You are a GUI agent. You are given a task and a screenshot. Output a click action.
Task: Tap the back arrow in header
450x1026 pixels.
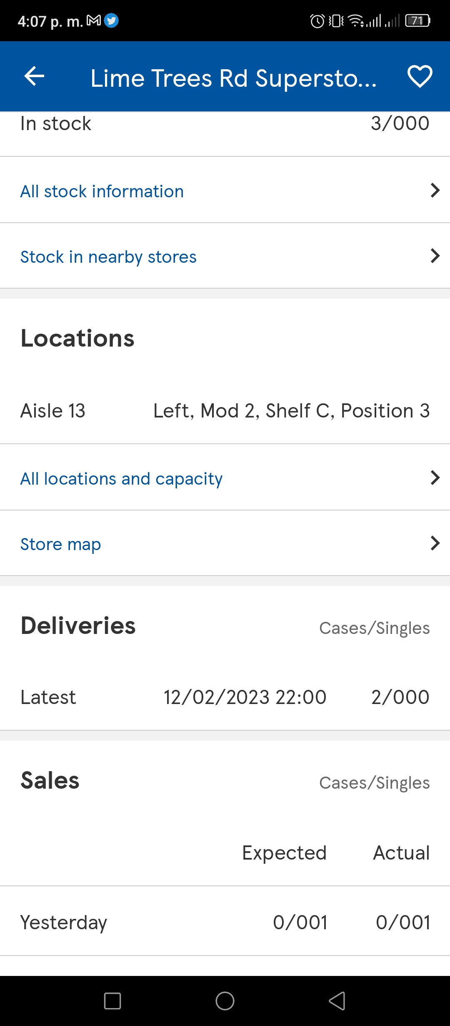point(34,76)
